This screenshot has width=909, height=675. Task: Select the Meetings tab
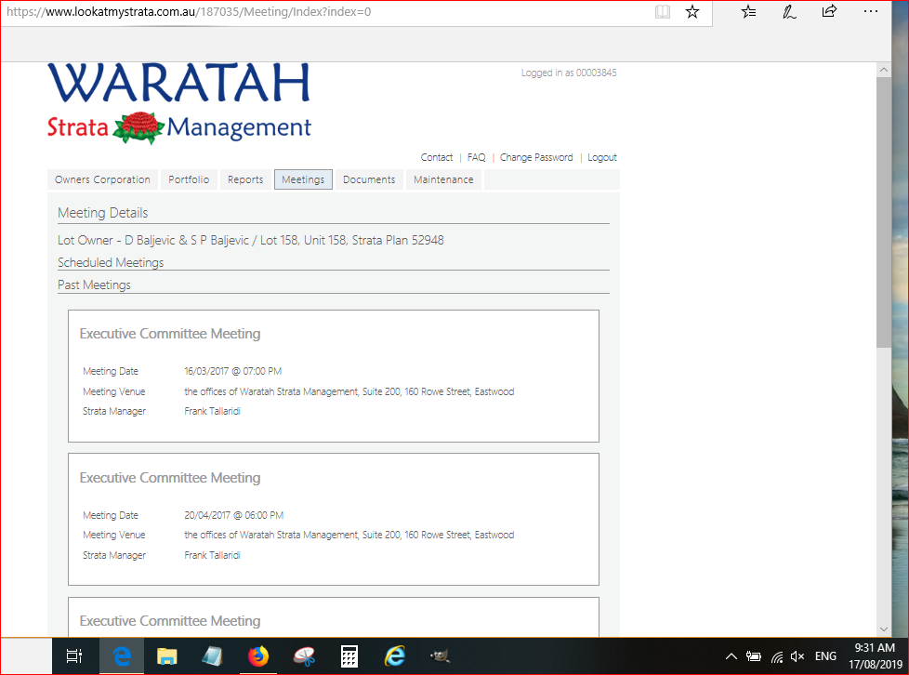pyautogui.click(x=303, y=179)
